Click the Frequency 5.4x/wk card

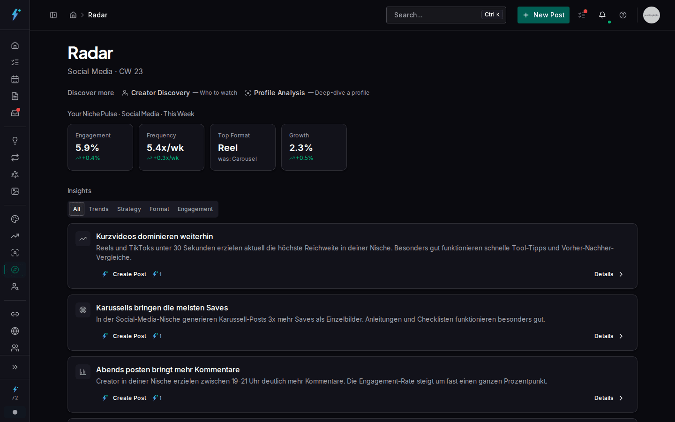coord(172,147)
